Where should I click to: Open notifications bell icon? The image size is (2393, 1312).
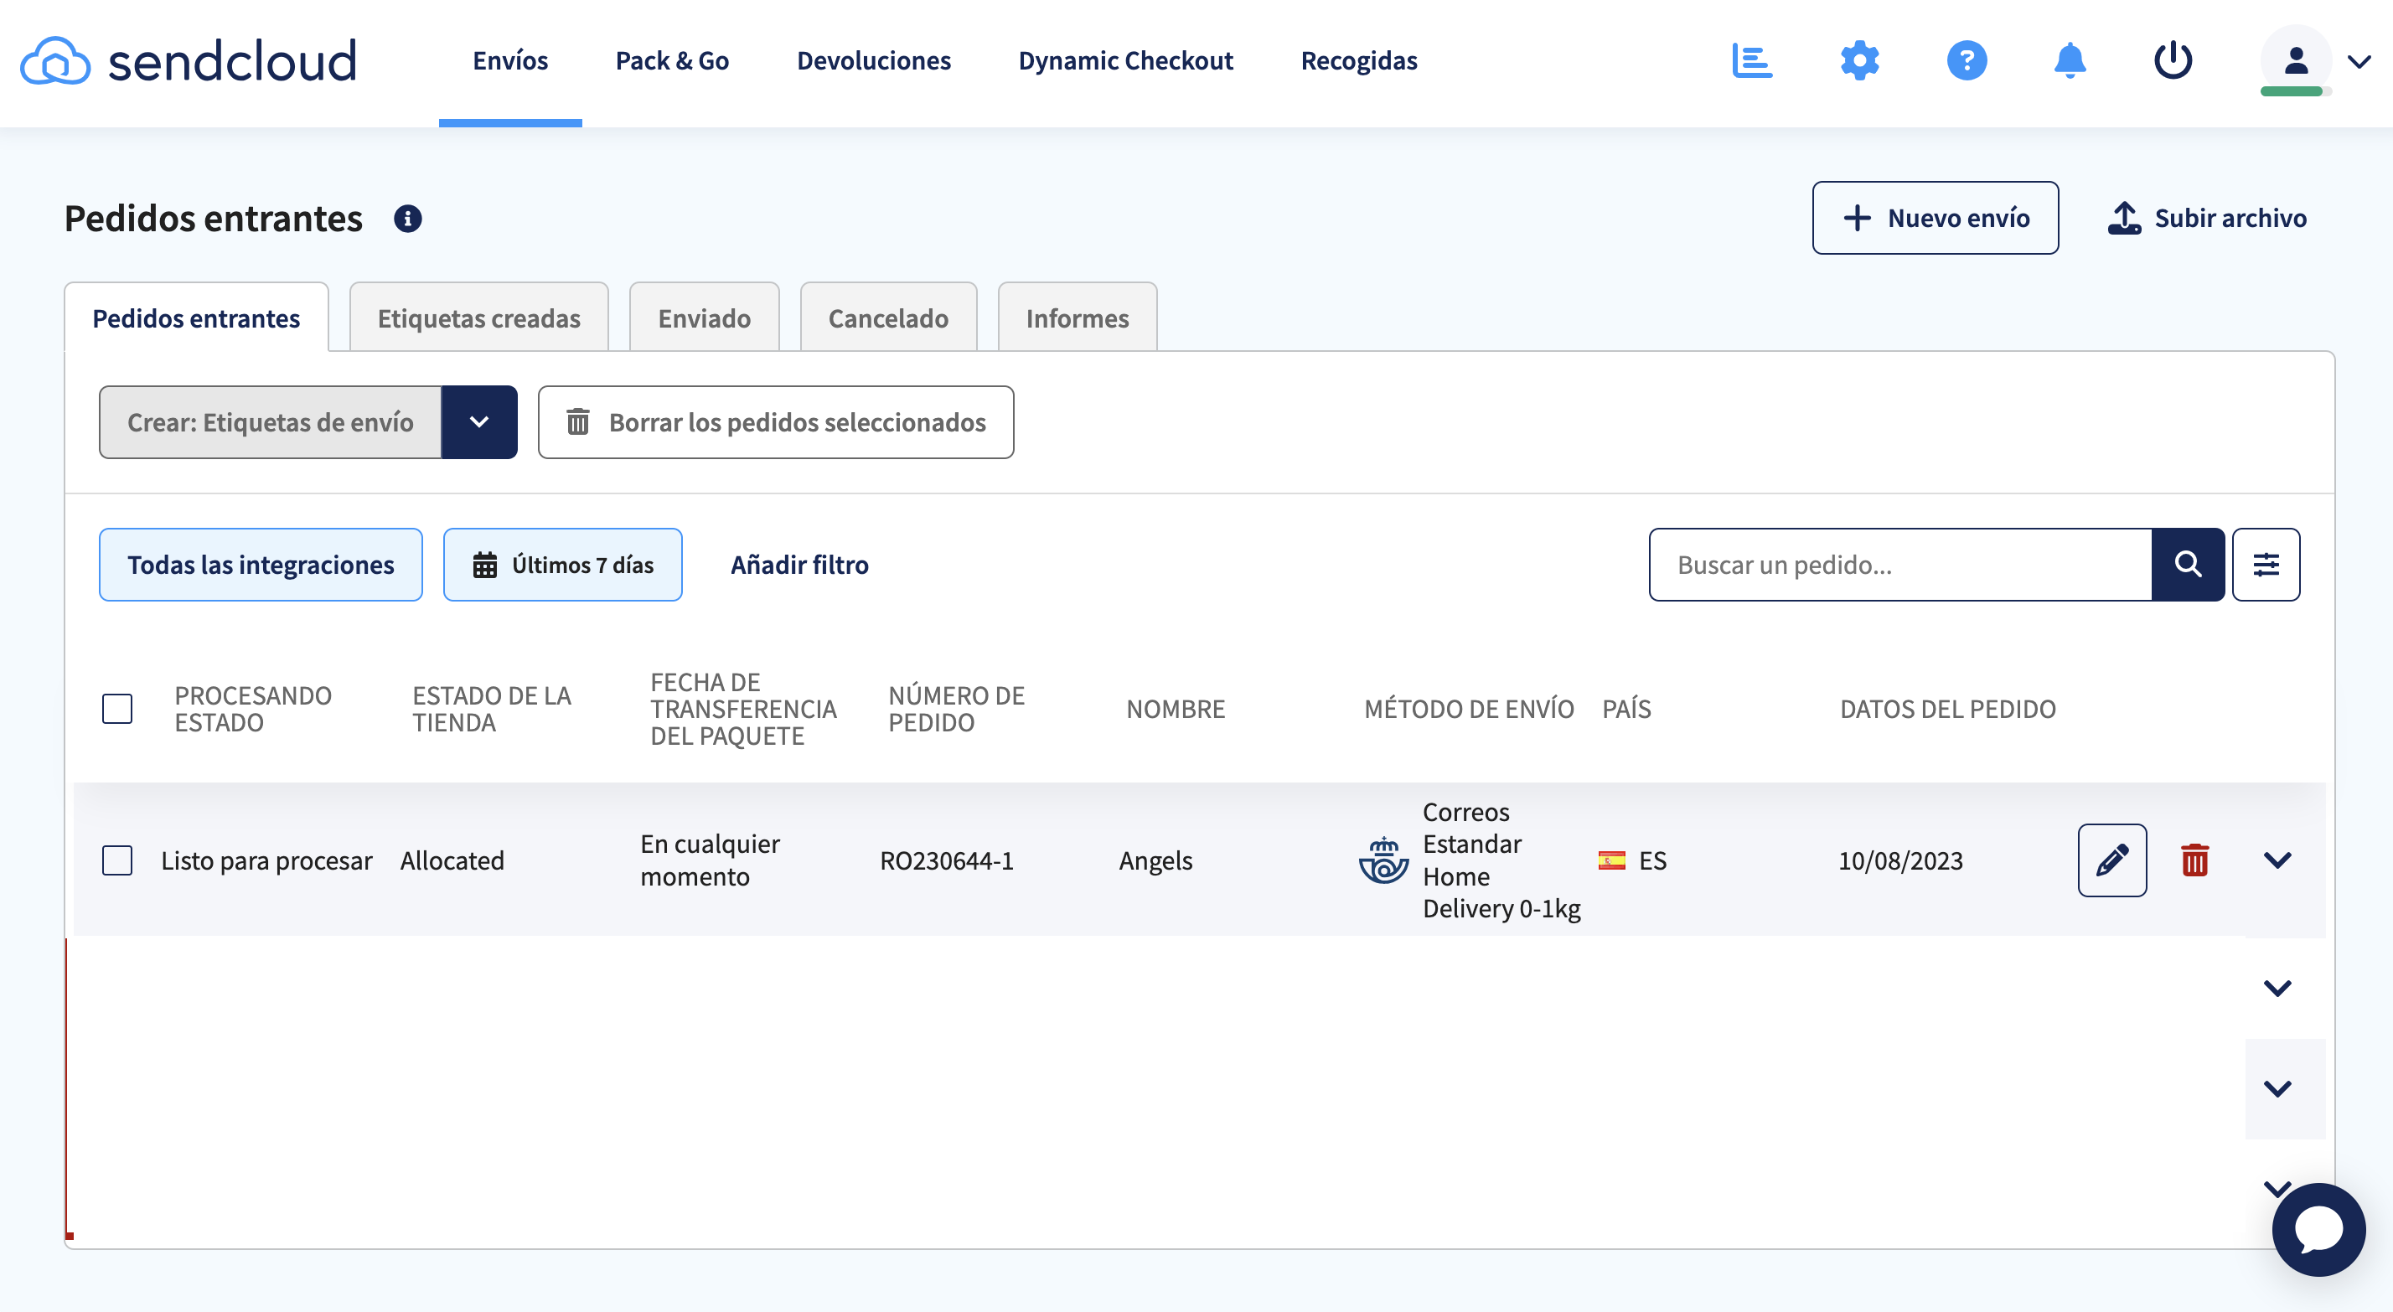pyautogui.click(x=2070, y=60)
